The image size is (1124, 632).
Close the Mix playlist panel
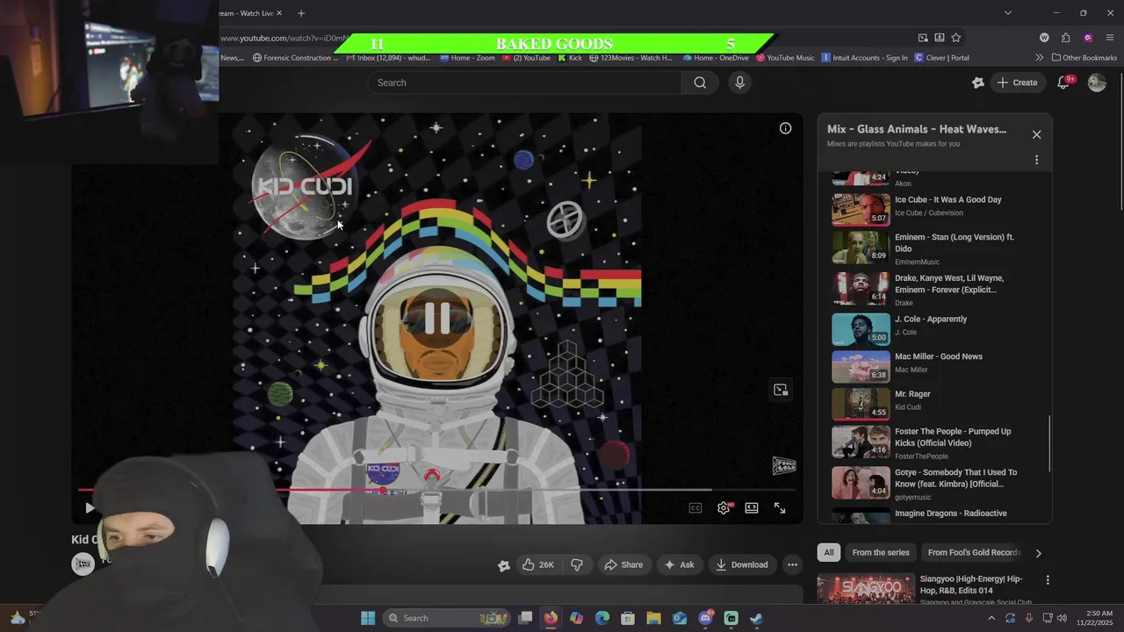coord(1036,134)
